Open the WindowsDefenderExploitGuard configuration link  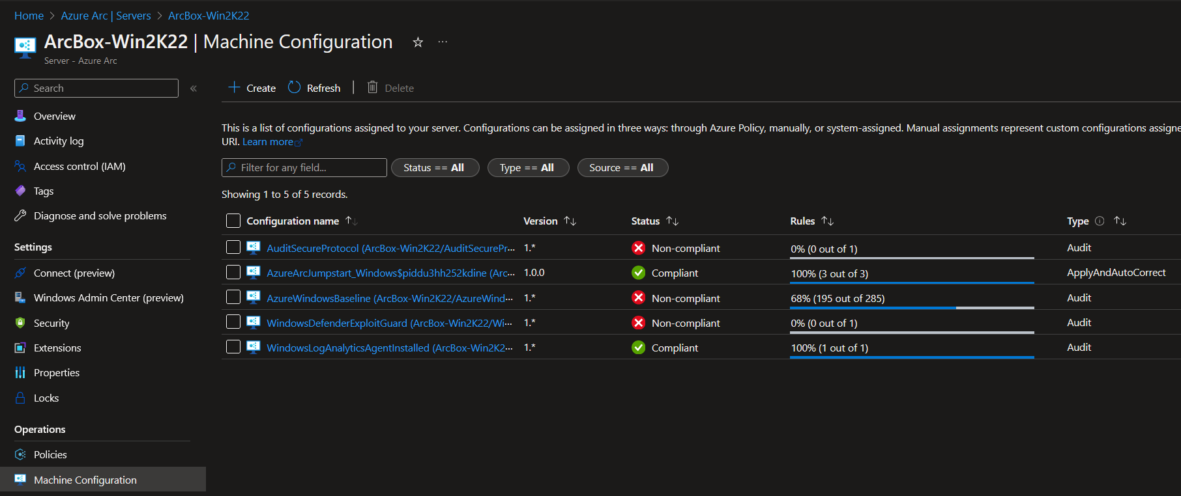(389, 323)
